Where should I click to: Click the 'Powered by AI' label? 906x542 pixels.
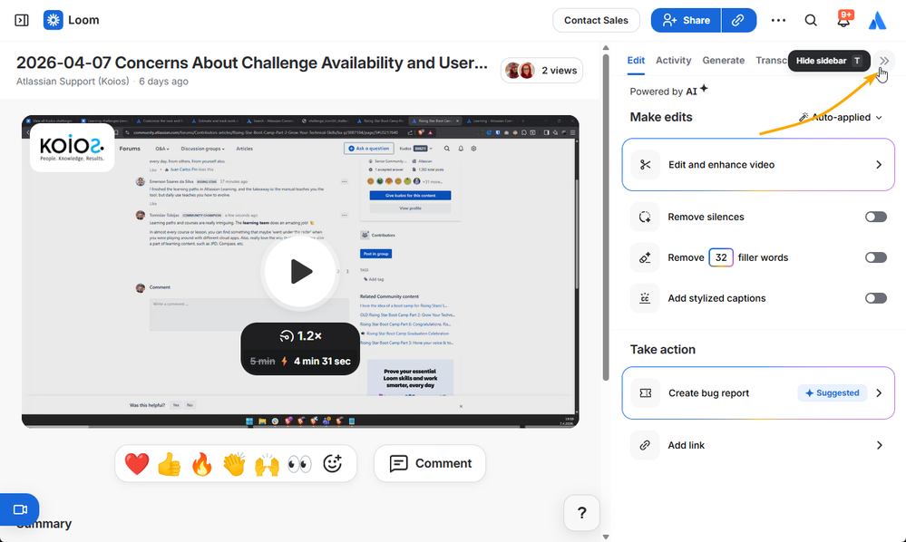(668, 91)
